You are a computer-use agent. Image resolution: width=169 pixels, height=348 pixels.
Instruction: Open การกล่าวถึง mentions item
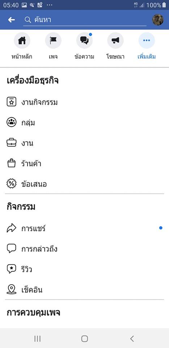click(84, 249)
